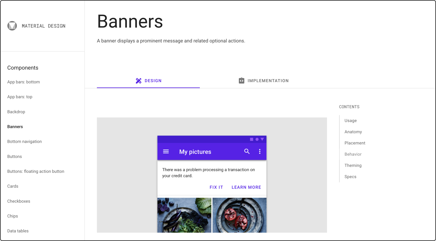Click the Design tab pencil-ruler icon
Image resolution: width=436 pixels, height=241 pixels.
(139, 81)
